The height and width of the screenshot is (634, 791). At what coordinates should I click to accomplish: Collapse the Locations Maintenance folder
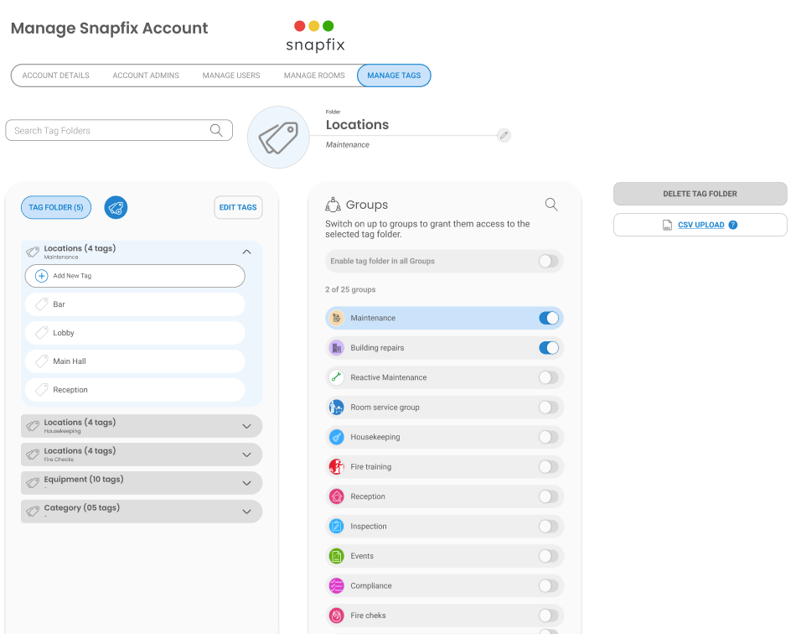click(x=246, y=252)
